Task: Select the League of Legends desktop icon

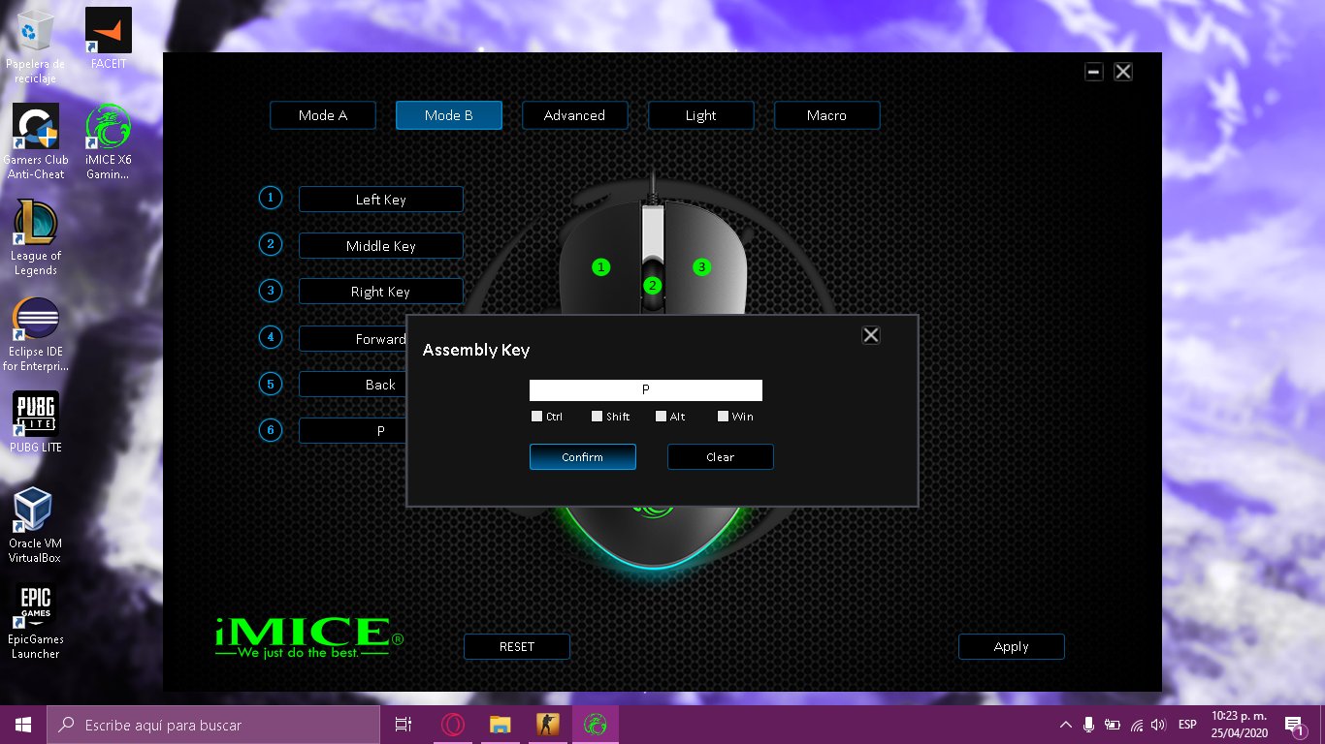Action: coord(36,238)
